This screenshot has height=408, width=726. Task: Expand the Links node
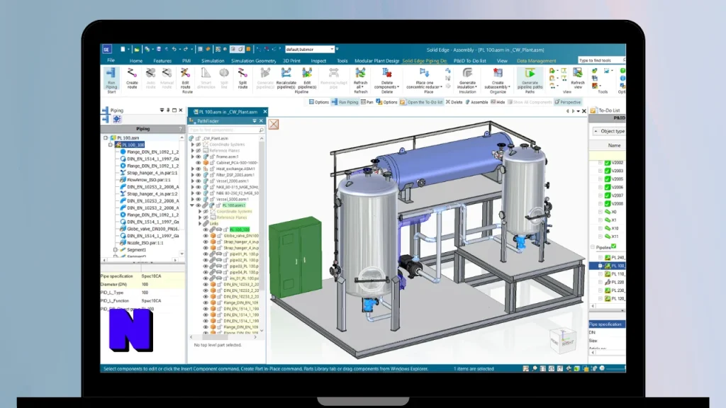[200, 223]
